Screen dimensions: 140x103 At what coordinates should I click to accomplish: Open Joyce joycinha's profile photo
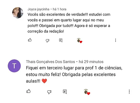click(18, 13)
